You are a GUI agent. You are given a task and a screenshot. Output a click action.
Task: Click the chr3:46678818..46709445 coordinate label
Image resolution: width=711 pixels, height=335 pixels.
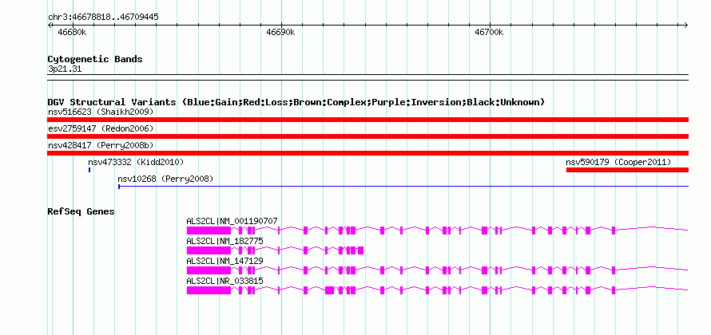click(x=103, y=18)
